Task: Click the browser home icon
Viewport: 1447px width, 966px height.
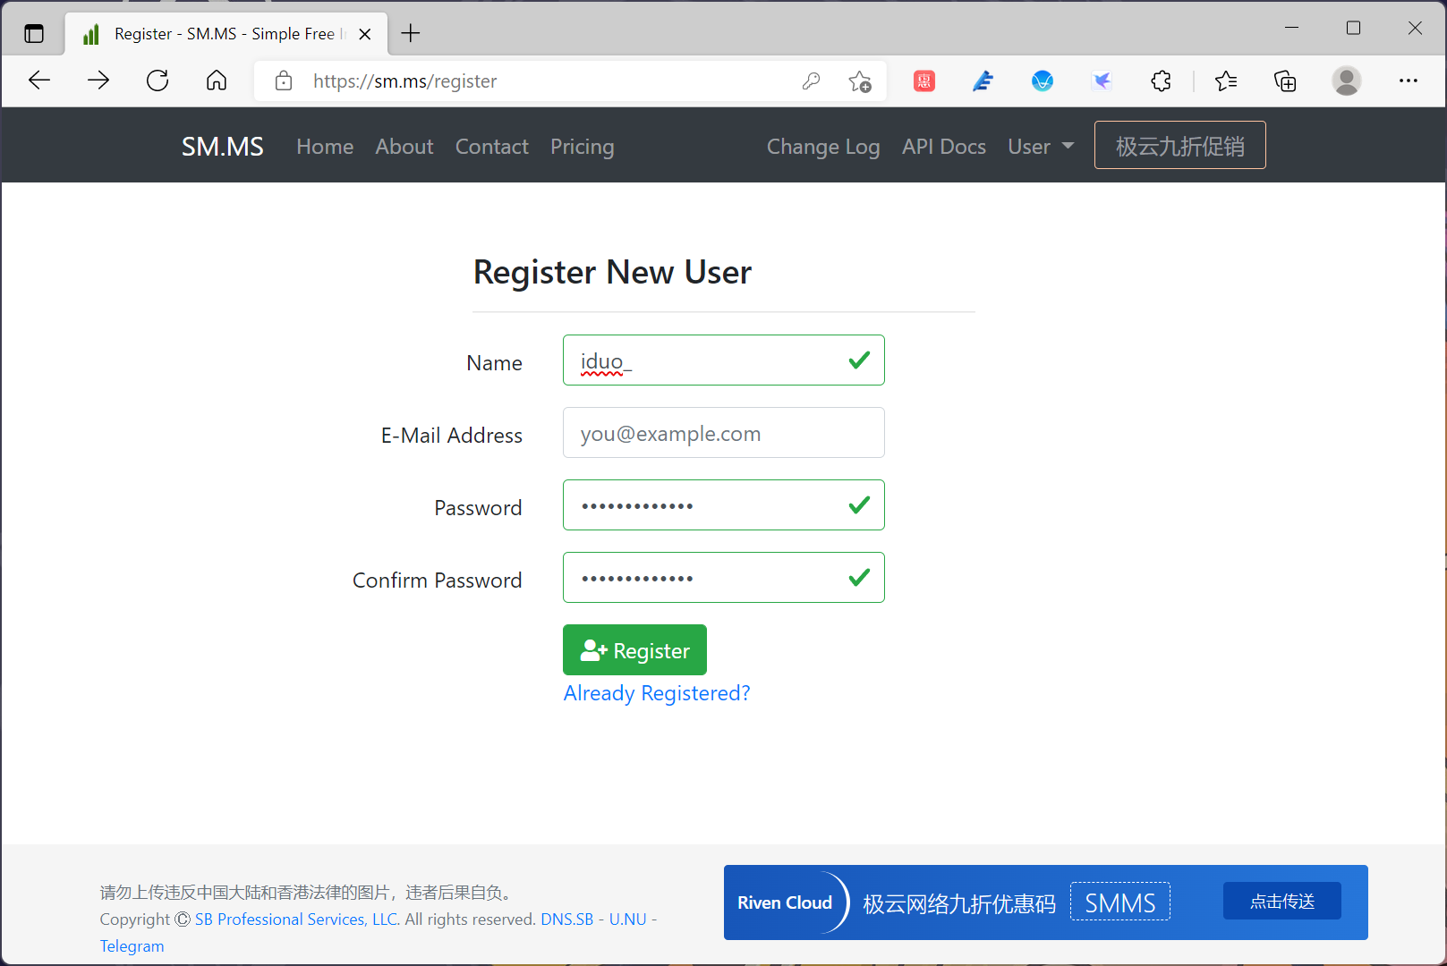Action: pos(217,80)
